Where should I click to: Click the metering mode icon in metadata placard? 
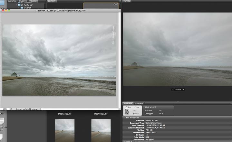coord(127,110)
